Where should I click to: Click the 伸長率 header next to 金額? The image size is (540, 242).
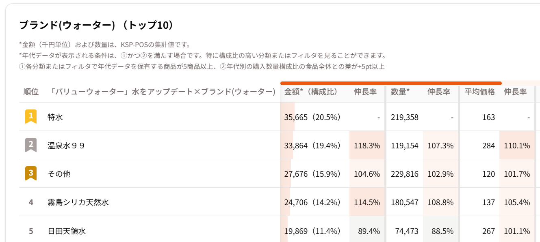click(x=365, y=92)
